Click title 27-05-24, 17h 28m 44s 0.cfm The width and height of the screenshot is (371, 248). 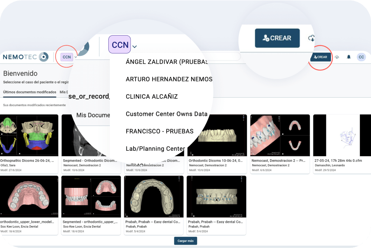click(338, 161)
